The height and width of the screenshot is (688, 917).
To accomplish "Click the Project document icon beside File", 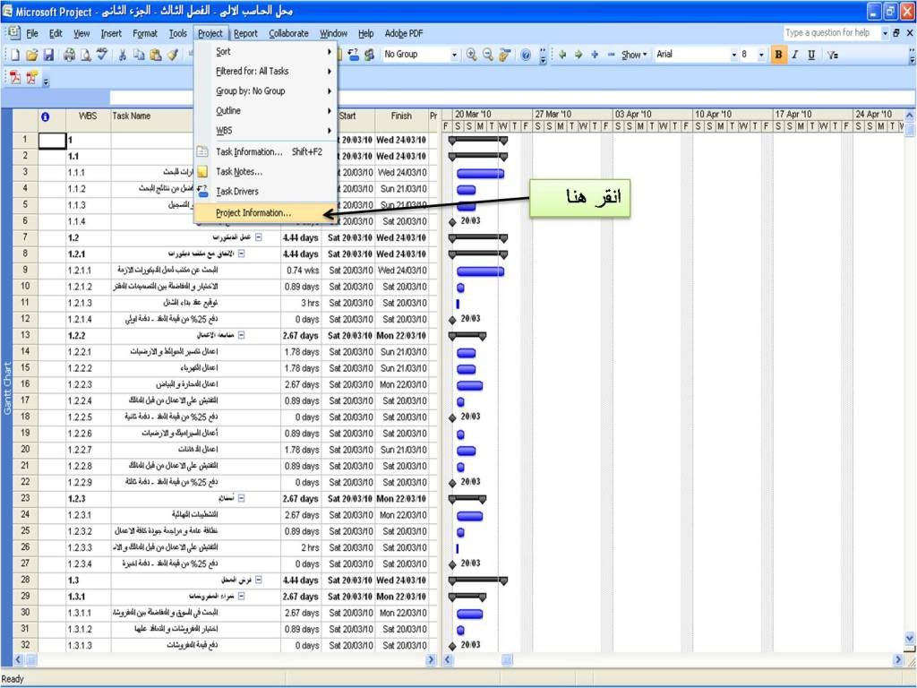I will coord(14,33).
